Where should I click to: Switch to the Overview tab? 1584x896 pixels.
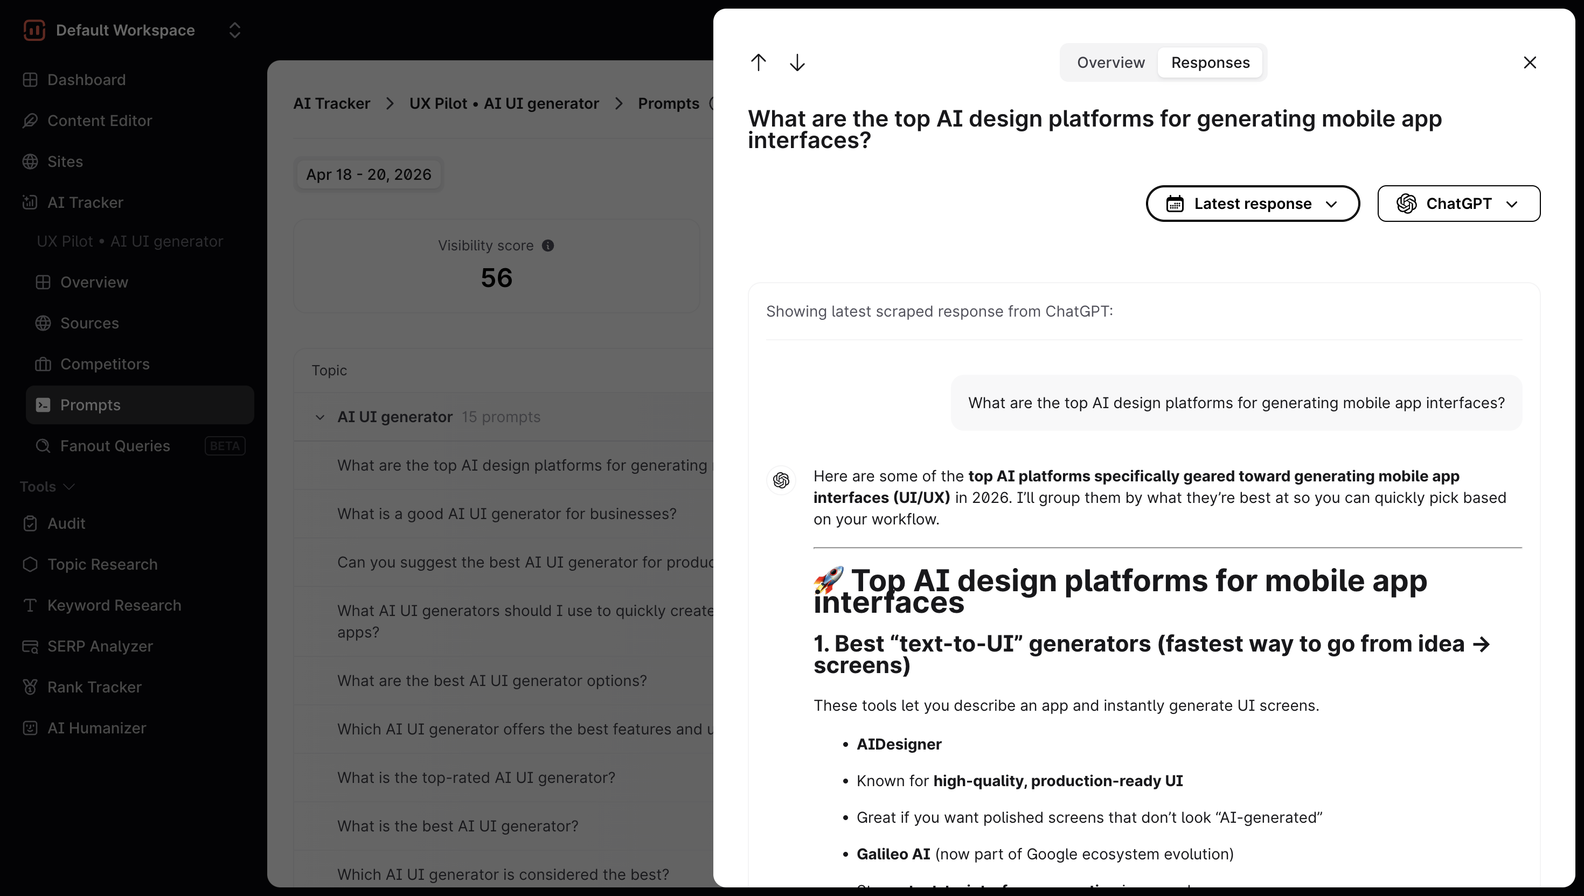1110,62
